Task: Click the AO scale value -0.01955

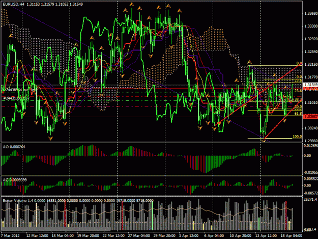Action: coord(310,172)
